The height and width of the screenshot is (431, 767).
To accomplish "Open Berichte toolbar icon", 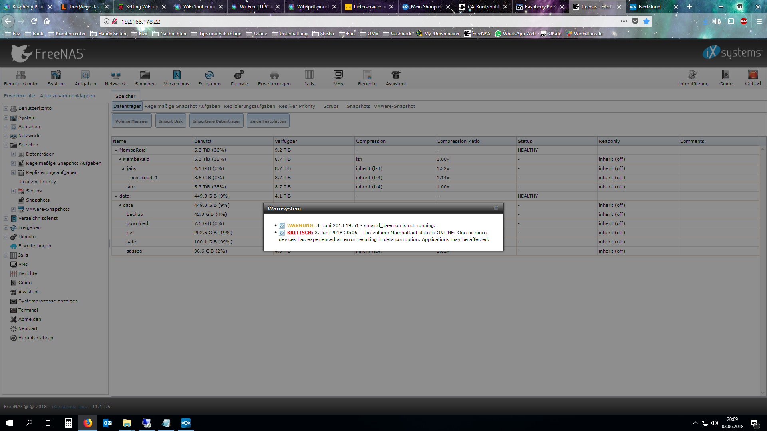I will pyautogui.click(x=367, y=78).
